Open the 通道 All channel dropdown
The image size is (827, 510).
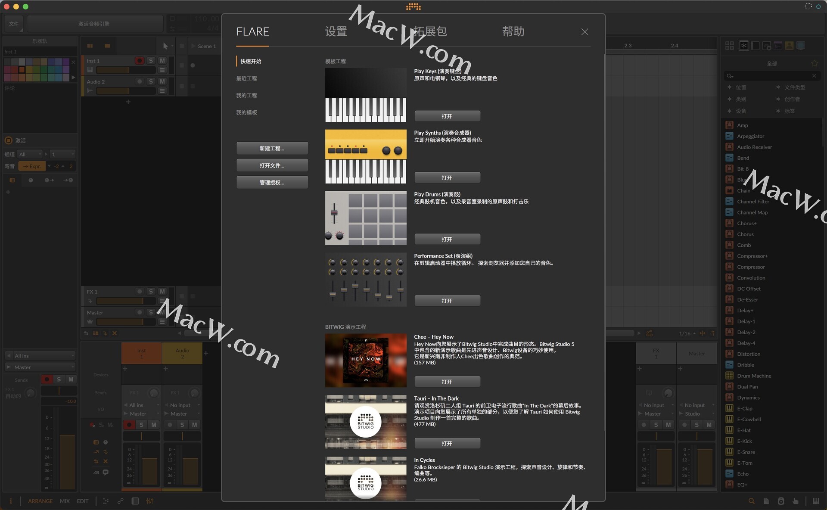point(30,154)
